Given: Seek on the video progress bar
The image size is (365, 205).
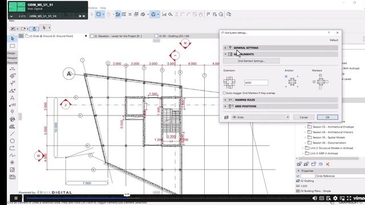Looking at the screenshot, I should 168,198.
